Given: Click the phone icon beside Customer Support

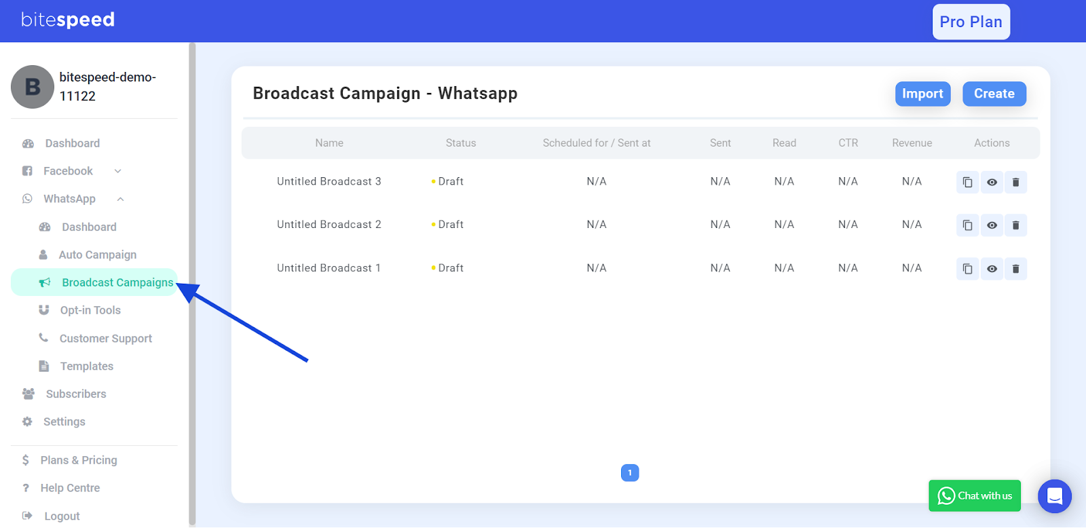Looking at the screenshot, I should click(43, 337).
